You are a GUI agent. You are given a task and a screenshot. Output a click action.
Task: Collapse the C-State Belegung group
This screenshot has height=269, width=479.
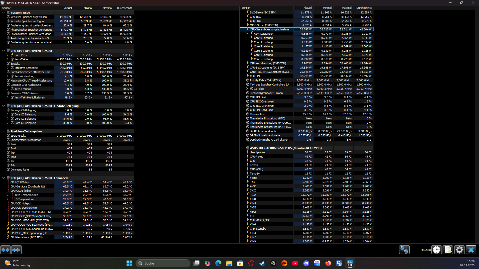click(x=3, y=106)
